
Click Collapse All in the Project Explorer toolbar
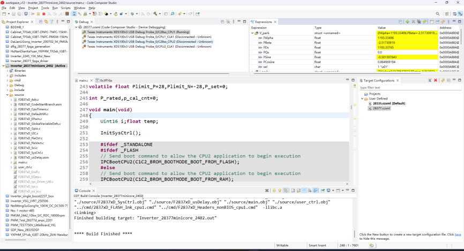pyautogui.click(x=41, y=21)
